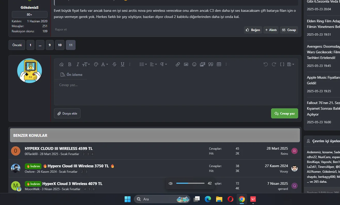Screen dimensions: 340x205
Task: Toggle underline formatting
Action: 123,64
